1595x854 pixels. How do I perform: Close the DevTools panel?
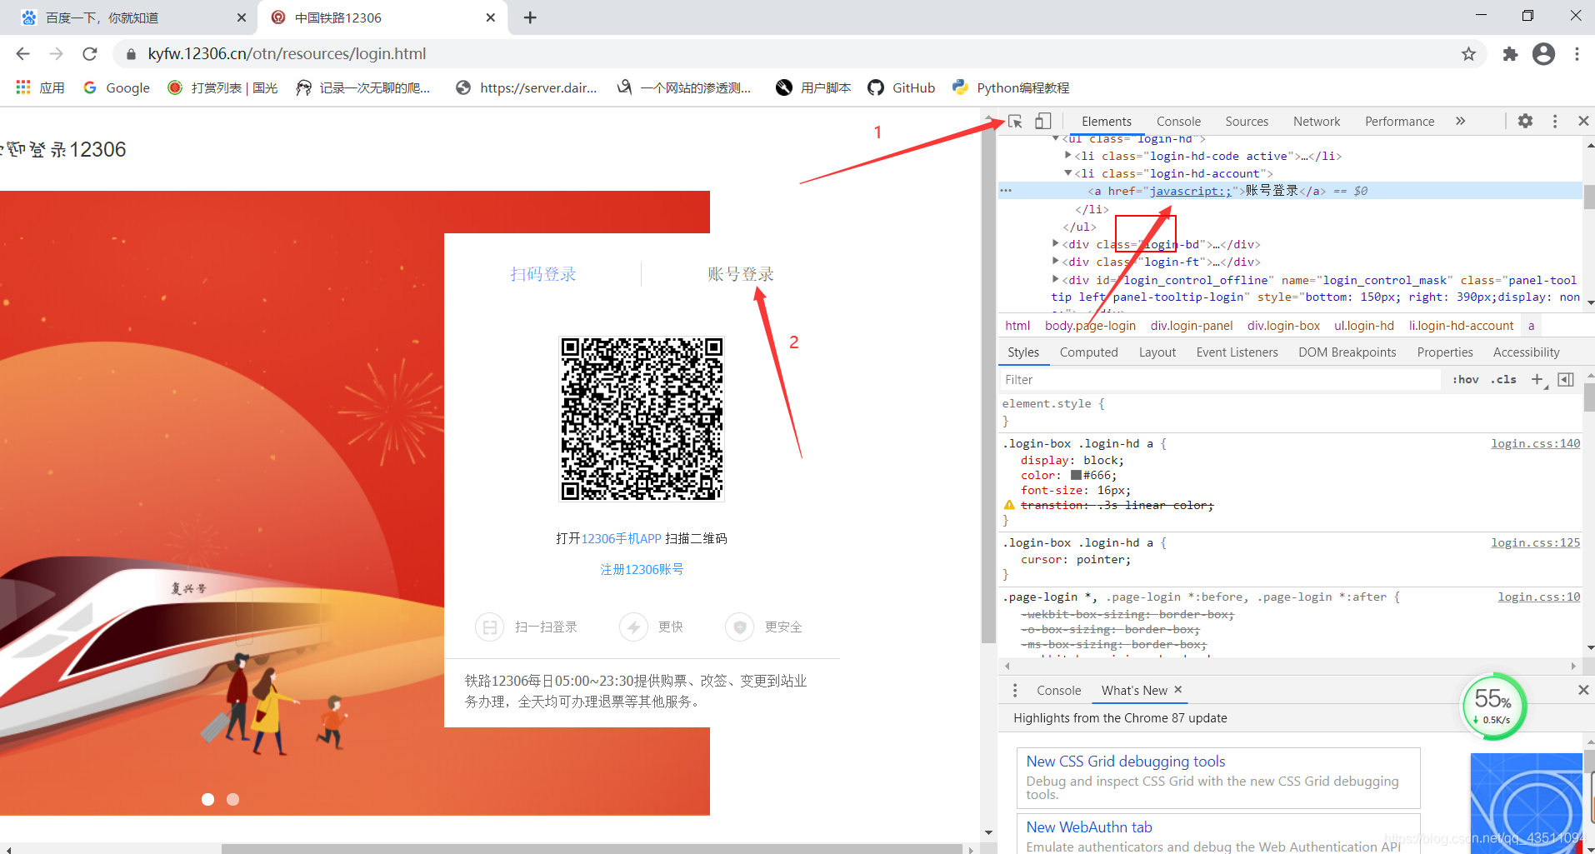[1583, 121]
